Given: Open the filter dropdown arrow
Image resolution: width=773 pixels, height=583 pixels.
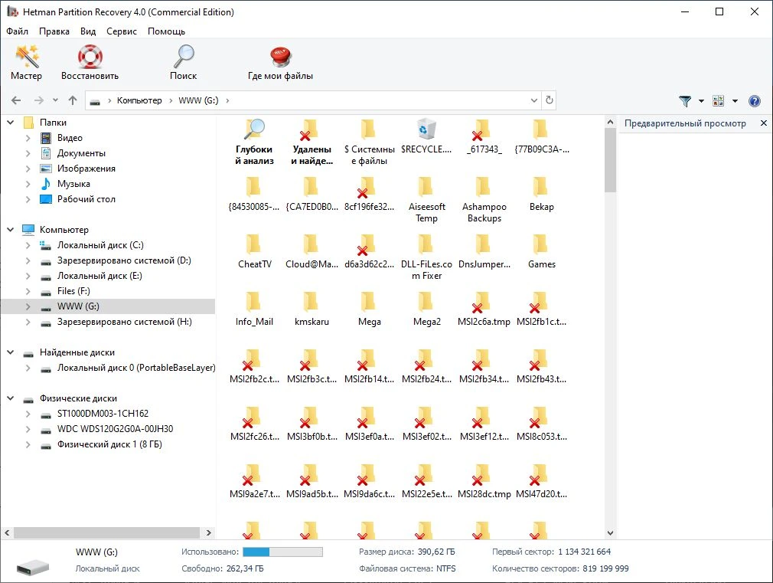Looking at the screenshot, I should [x=701, y=101].
